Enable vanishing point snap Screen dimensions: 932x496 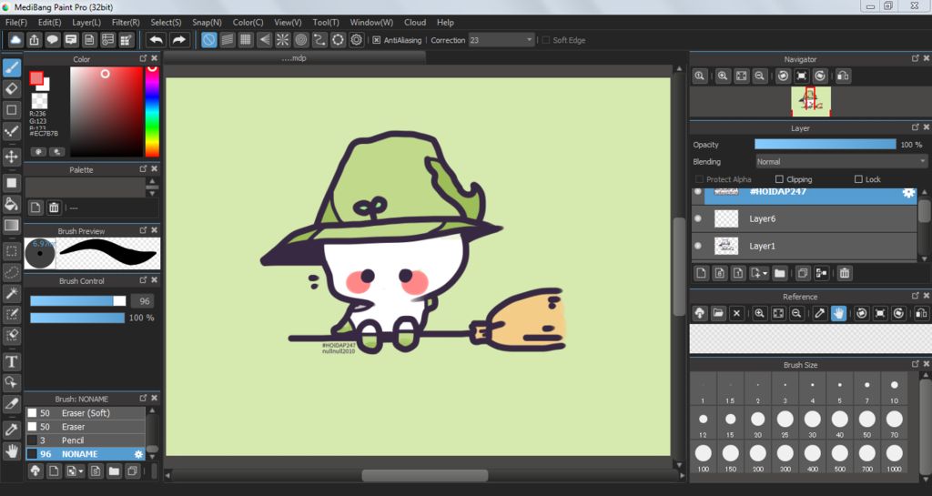[264, 40]
